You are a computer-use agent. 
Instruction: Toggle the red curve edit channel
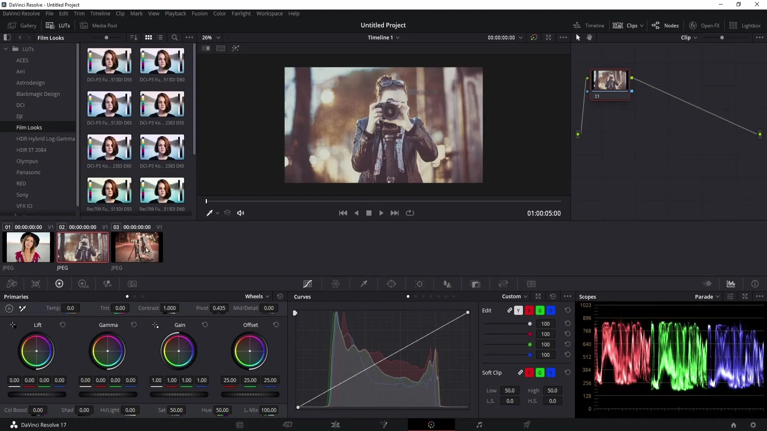(x=529, y=310)
